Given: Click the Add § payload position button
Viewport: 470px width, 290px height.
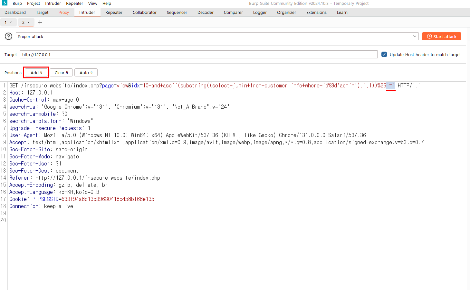Looking at the screenshot, I should click(x=36, y=73).
